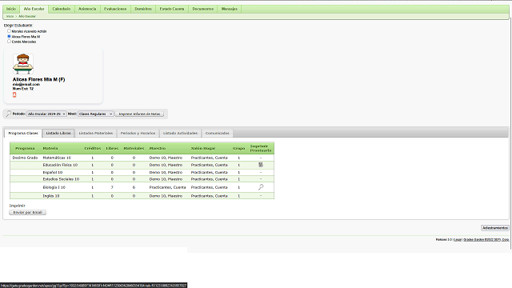Switch to the Listado Libros tab

58,134
